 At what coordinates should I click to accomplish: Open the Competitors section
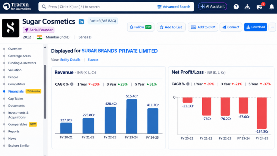[x=17, y=84]
